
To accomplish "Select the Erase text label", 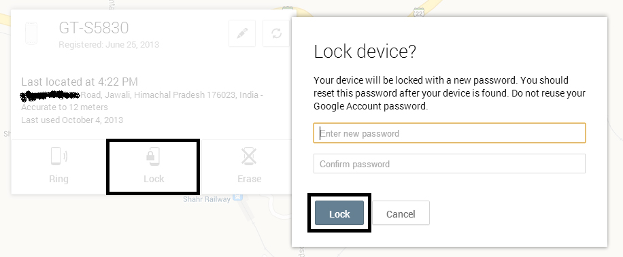I will pyautogui.click(x=249, y=179).
